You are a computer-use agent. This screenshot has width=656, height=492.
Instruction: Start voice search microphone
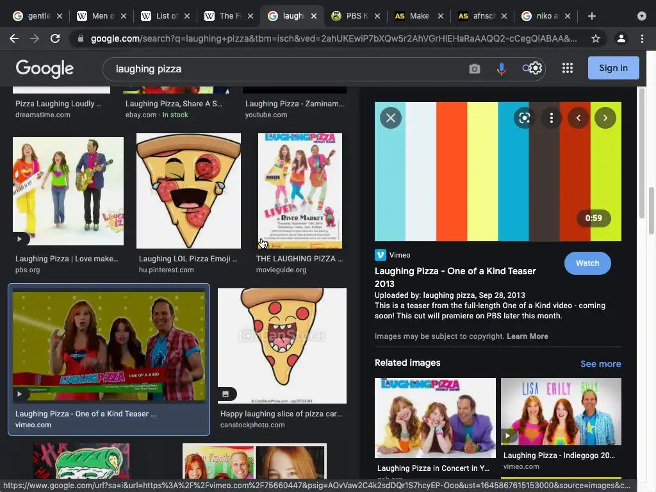point(501,69)
